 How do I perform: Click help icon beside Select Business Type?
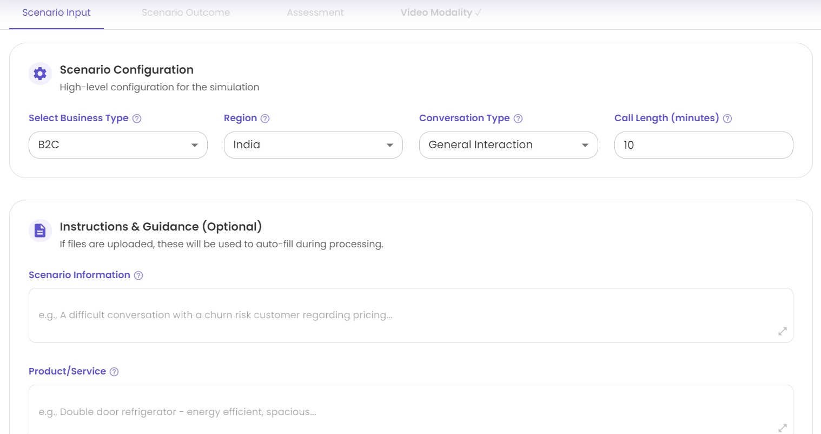(137, 119)
